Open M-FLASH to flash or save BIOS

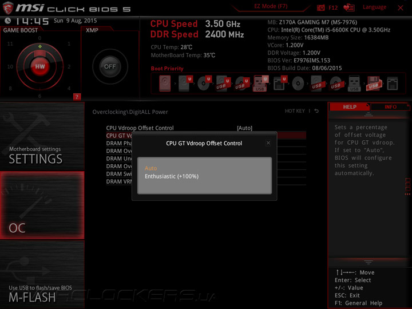(42, 274)
